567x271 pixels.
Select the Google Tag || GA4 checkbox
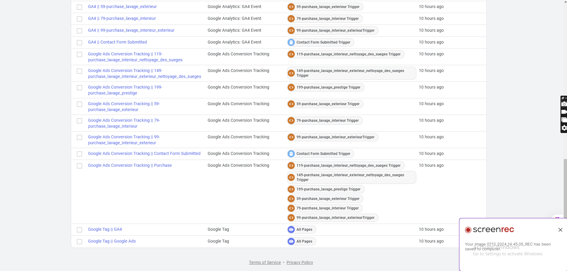tap(79, 230)
